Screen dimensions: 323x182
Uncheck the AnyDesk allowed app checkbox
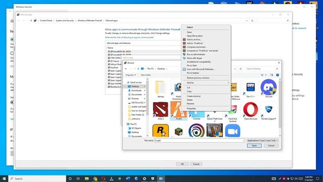[x=109, y=67]
